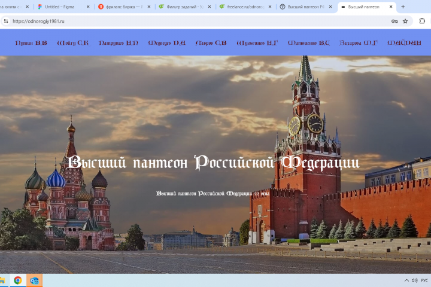431x287 pixels.
Task: Open File Explorer from the taskbar
Action: click(x=2, y=280)
